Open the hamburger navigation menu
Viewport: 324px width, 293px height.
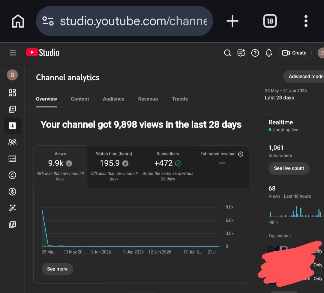coord(13,53)
